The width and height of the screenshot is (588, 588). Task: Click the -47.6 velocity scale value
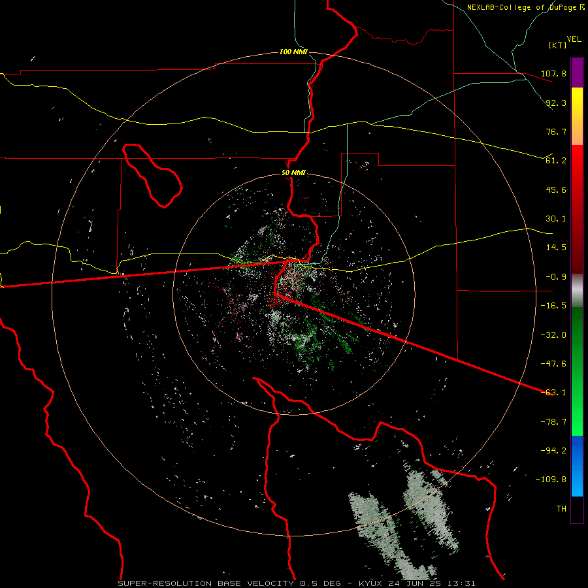click(x=553, y=364)
